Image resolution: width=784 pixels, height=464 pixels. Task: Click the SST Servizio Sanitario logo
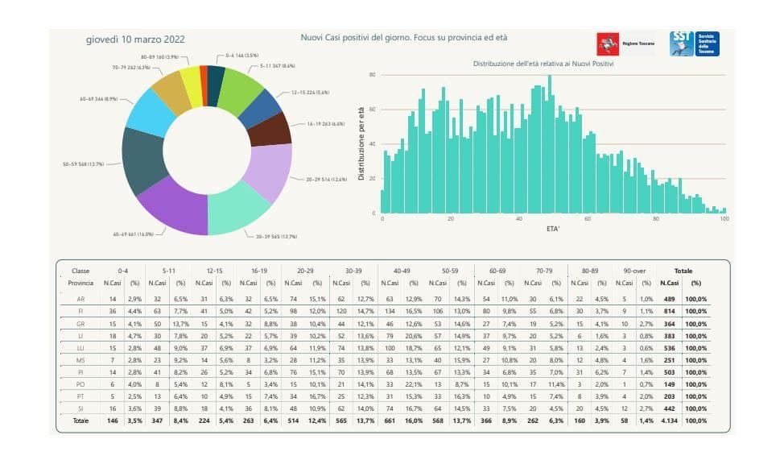(694, 44)
